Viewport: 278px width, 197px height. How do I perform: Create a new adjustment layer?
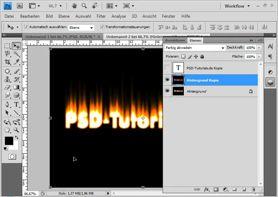(x=226, y=190)
